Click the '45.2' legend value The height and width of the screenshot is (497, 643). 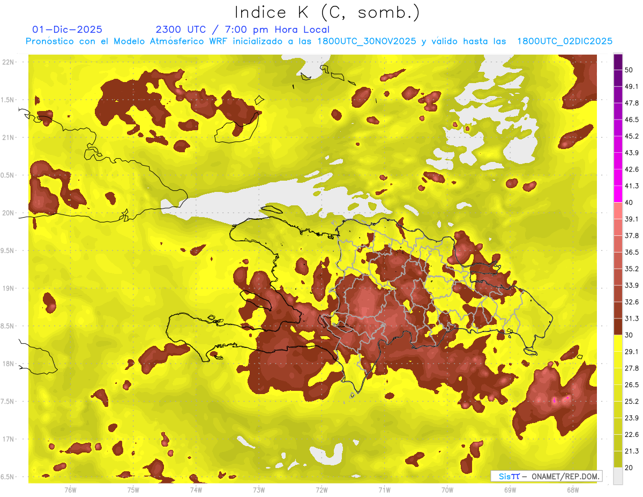[x=632, y=136]
